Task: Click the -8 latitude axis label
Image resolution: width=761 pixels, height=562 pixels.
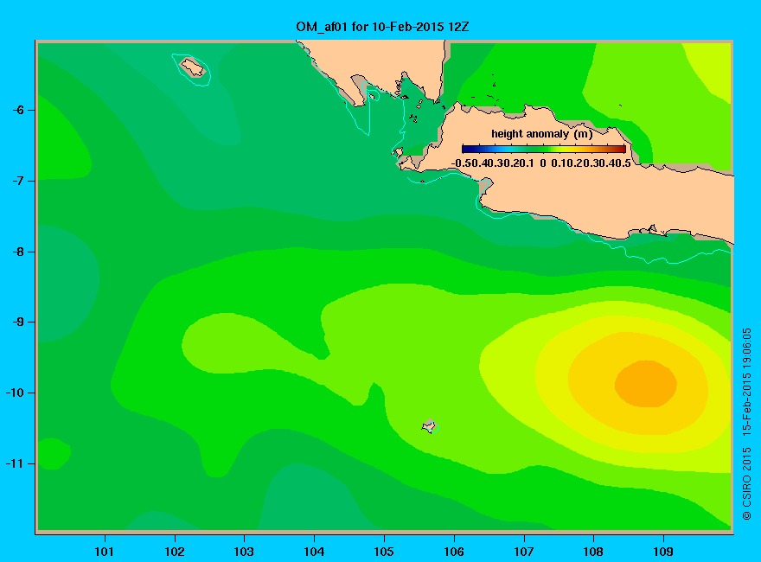Action: [18, 252]
